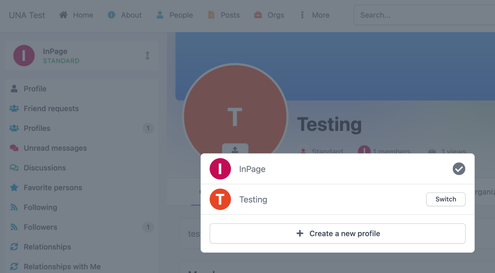
Task: Open the Profiles sidebar item
Action: tap(37, 128)
